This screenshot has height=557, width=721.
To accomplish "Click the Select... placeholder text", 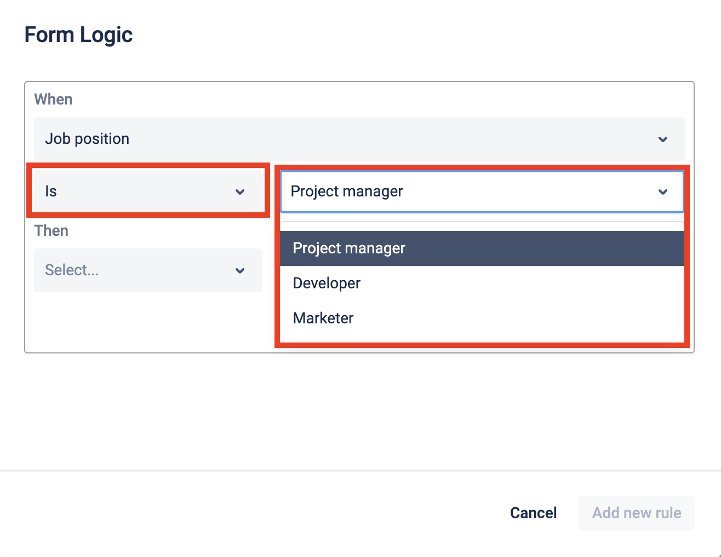I will (x=72, y=270).
